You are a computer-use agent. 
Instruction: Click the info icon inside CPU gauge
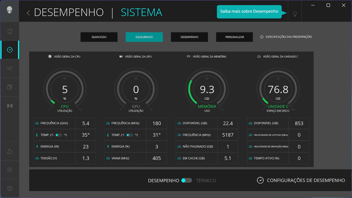(65, 78)
